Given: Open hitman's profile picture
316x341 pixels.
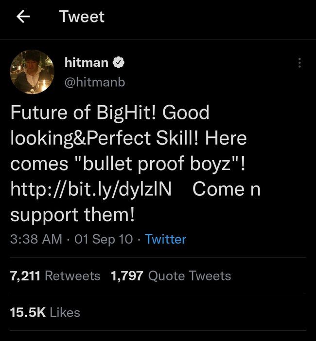Looking at the screenshot, I should point(32,72).
